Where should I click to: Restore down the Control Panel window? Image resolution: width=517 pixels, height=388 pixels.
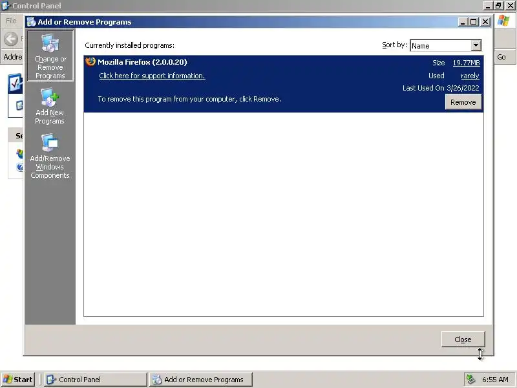pos(498,6)
